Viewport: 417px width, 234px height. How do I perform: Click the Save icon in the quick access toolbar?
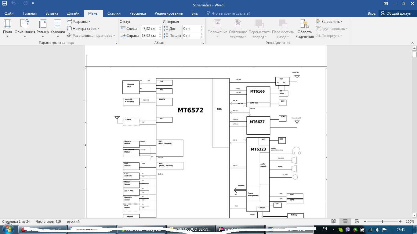pos(5,4)
